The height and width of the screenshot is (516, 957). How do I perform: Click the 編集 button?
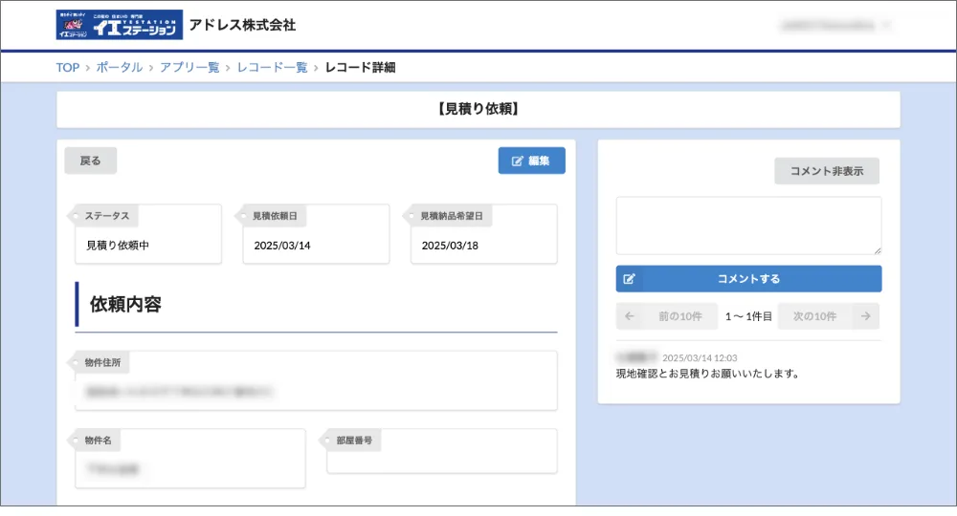pos(531,161)
